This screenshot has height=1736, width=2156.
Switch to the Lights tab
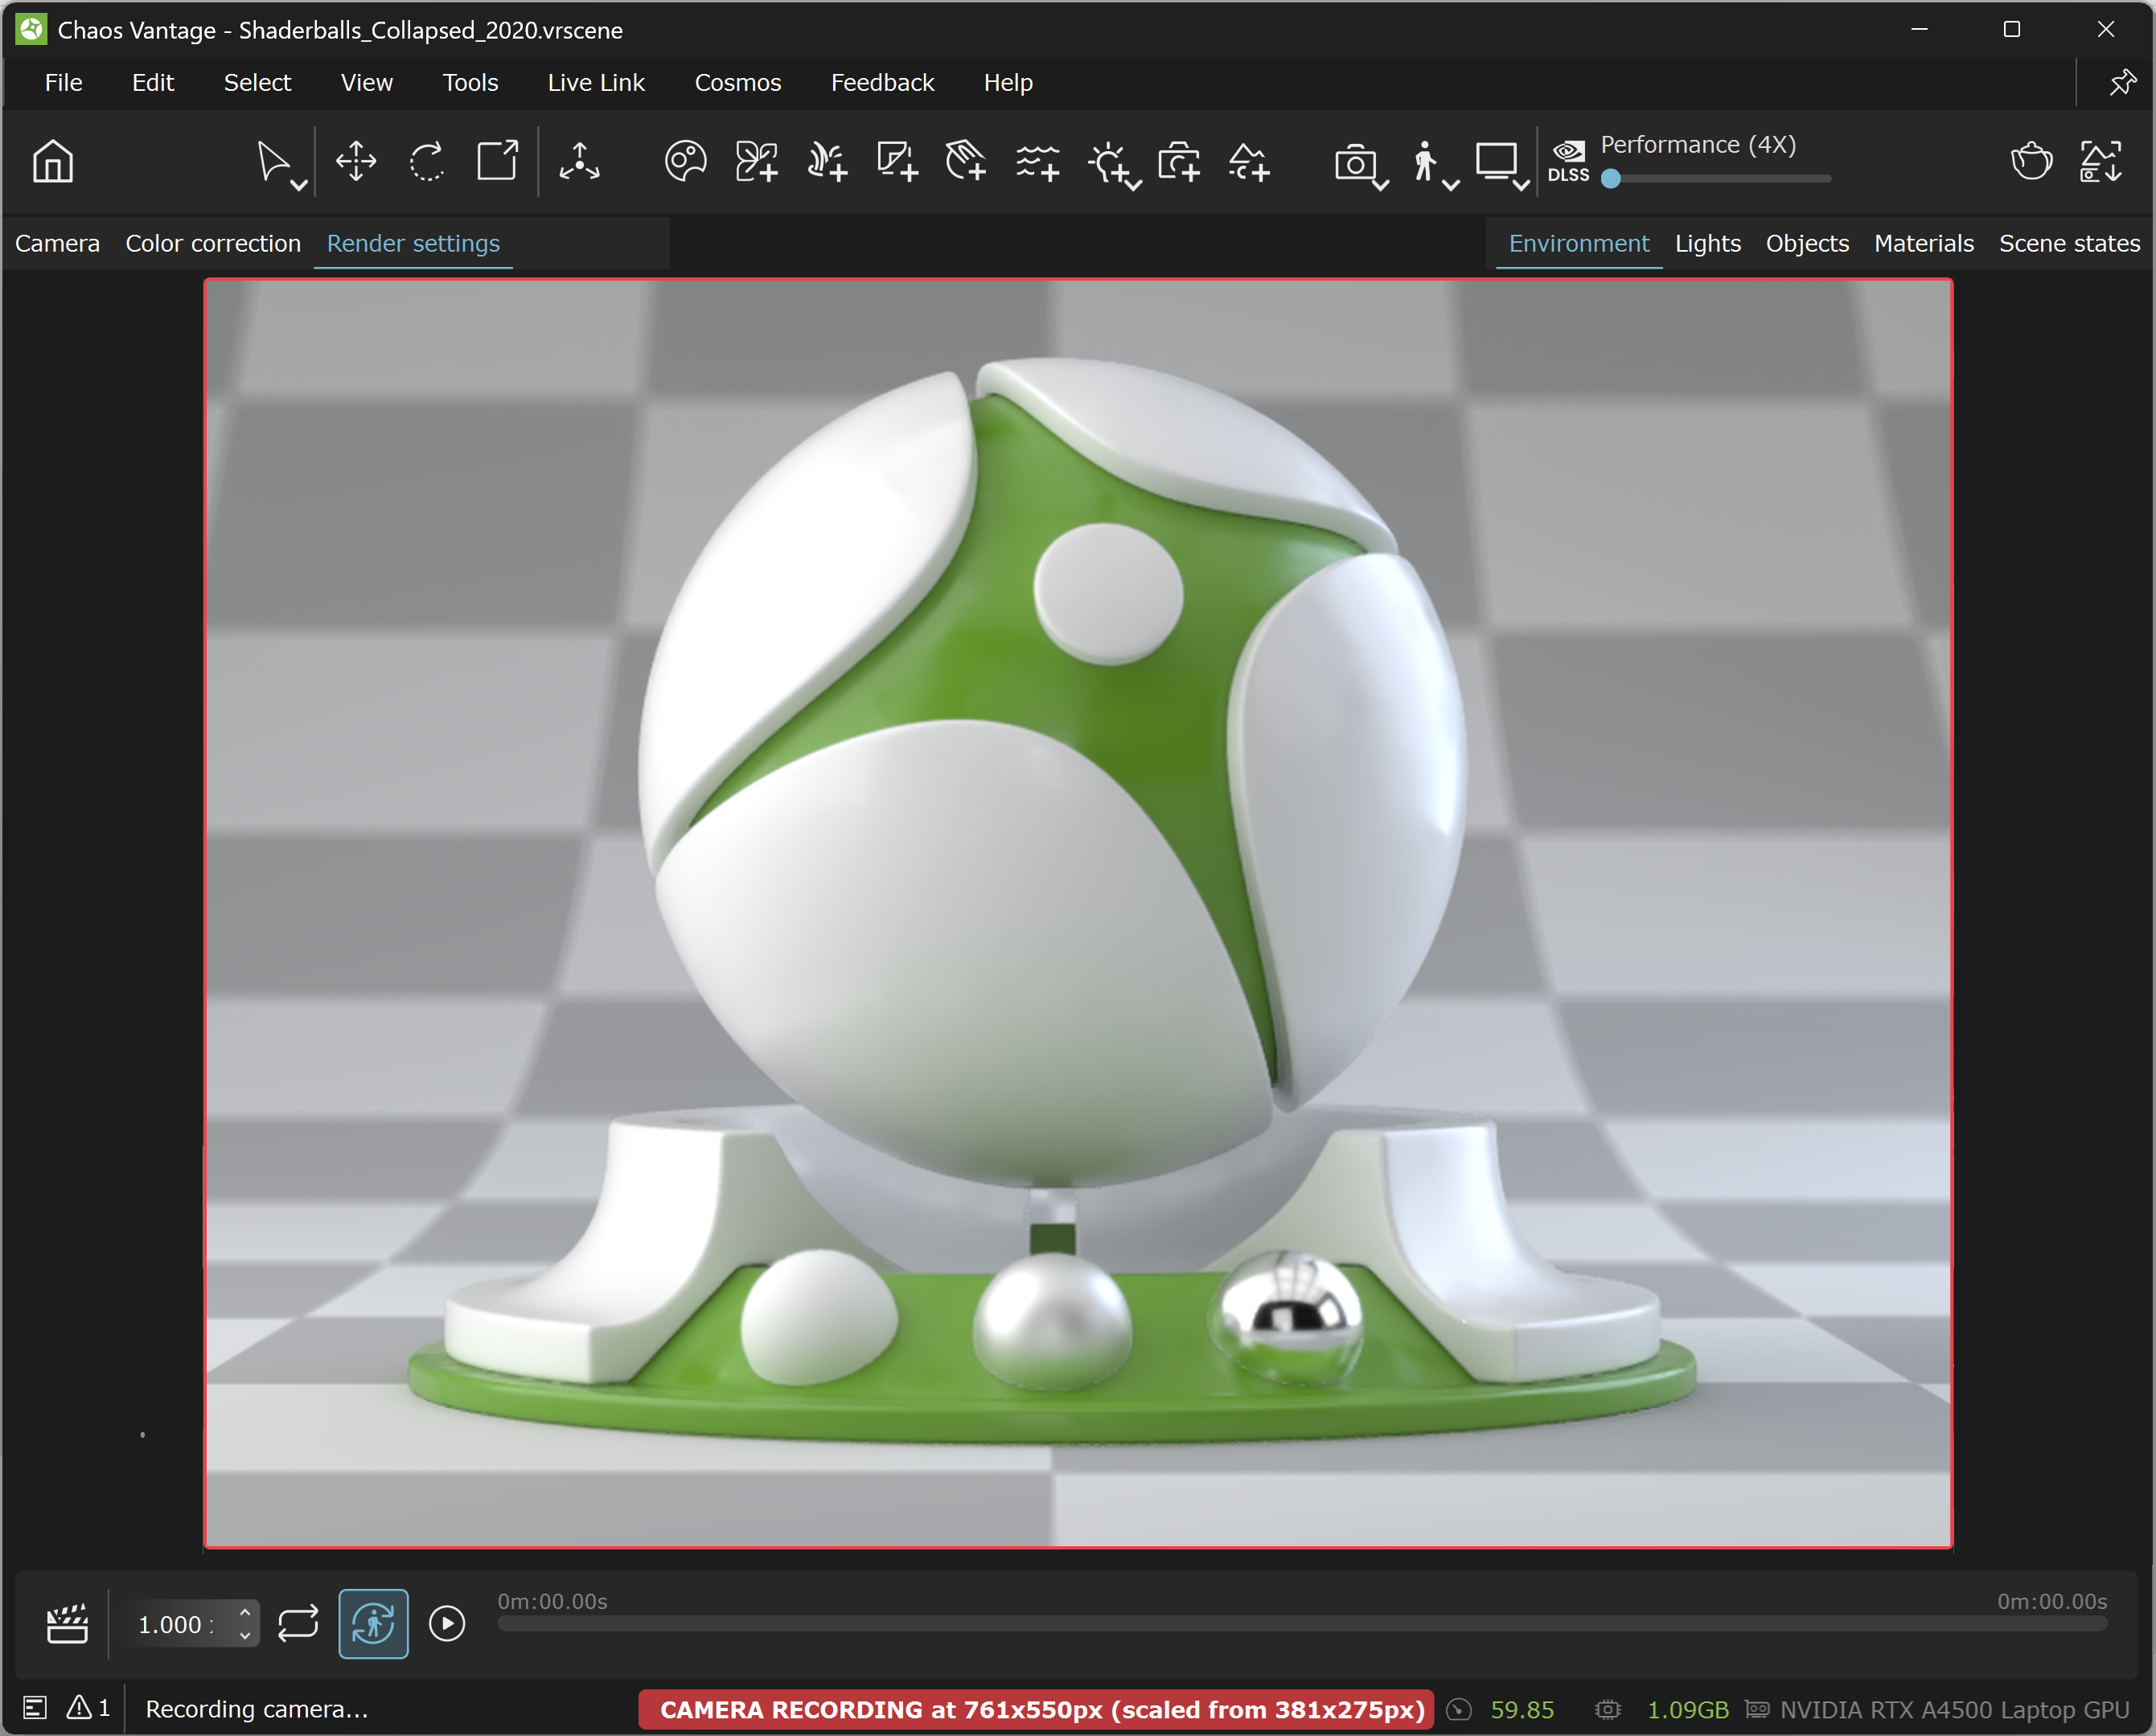(1708, 243)
